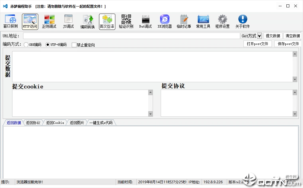Enable the 禁止重定向 checkbox
Viewport: 303px width, 188px height.
tap(74, 45)
